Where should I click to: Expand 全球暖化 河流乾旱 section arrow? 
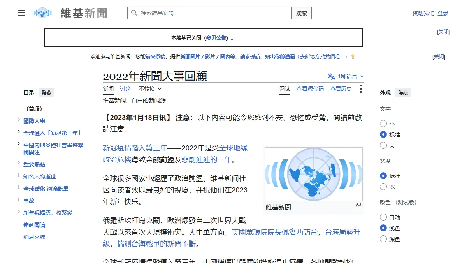click(x=19, y=187)
